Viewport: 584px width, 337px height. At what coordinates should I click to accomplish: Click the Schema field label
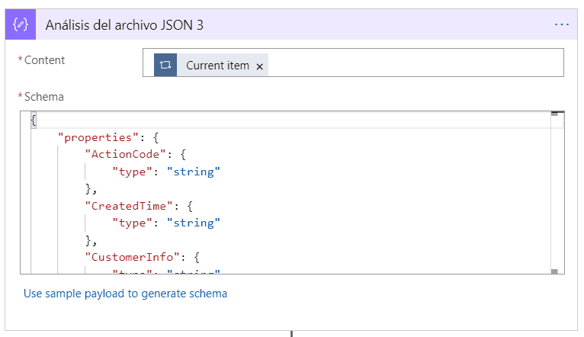(44, 97)
